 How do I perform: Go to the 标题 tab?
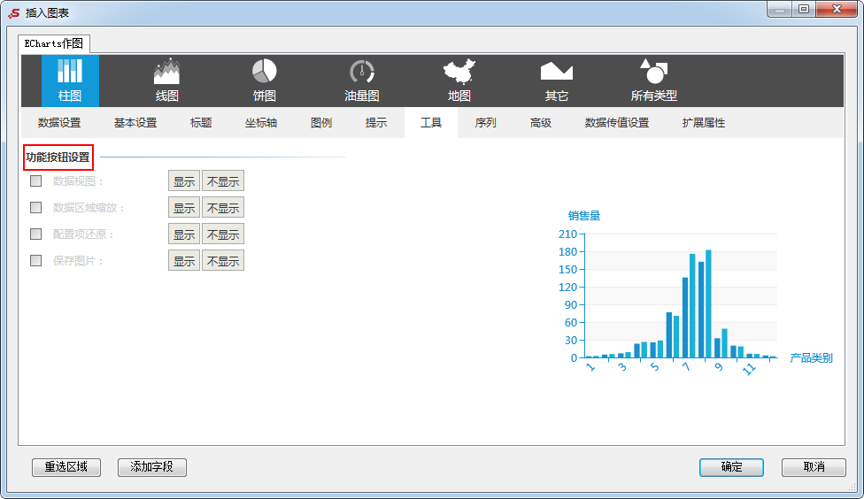pyautogui.click(x=201, y=122)
